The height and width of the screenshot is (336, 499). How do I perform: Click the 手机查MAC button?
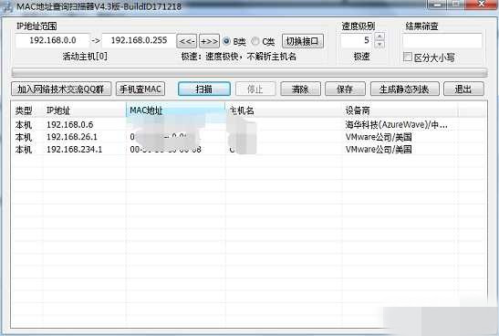pos(140,89)
